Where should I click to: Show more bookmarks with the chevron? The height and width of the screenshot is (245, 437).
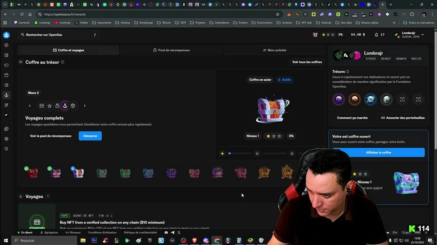pos(394,23)
